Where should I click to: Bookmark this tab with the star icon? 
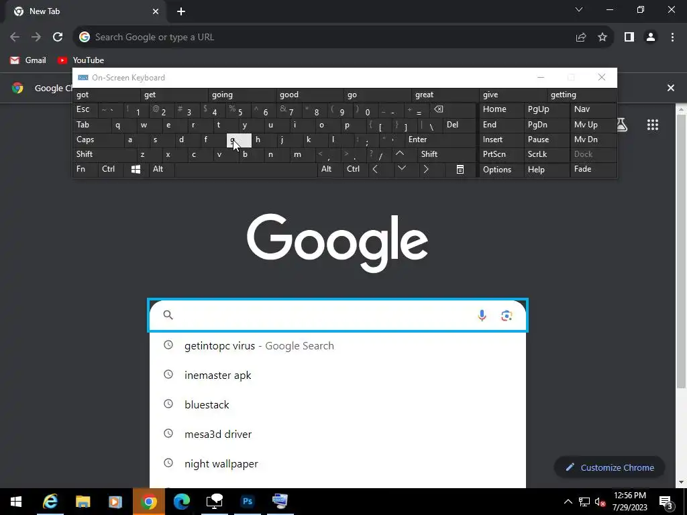602,38
